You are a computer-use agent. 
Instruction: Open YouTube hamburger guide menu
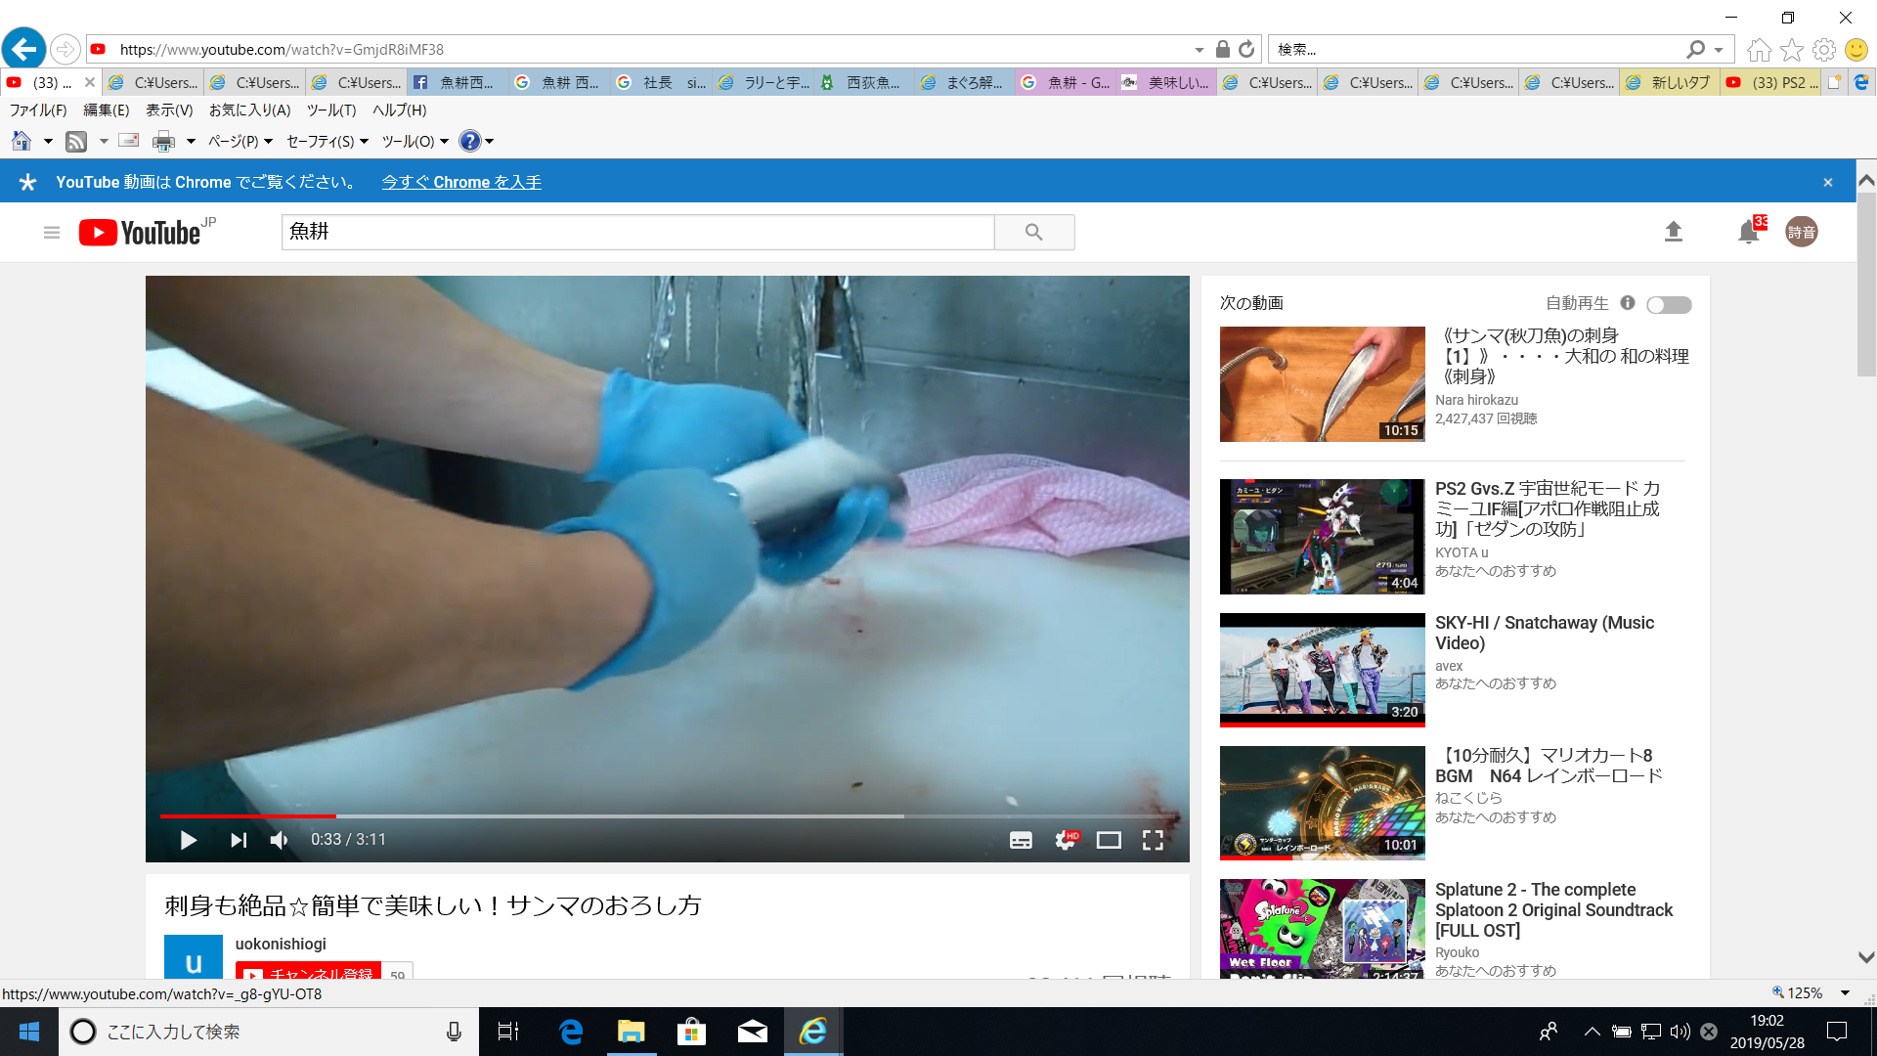pyautogui.click(x=52, y=233)
